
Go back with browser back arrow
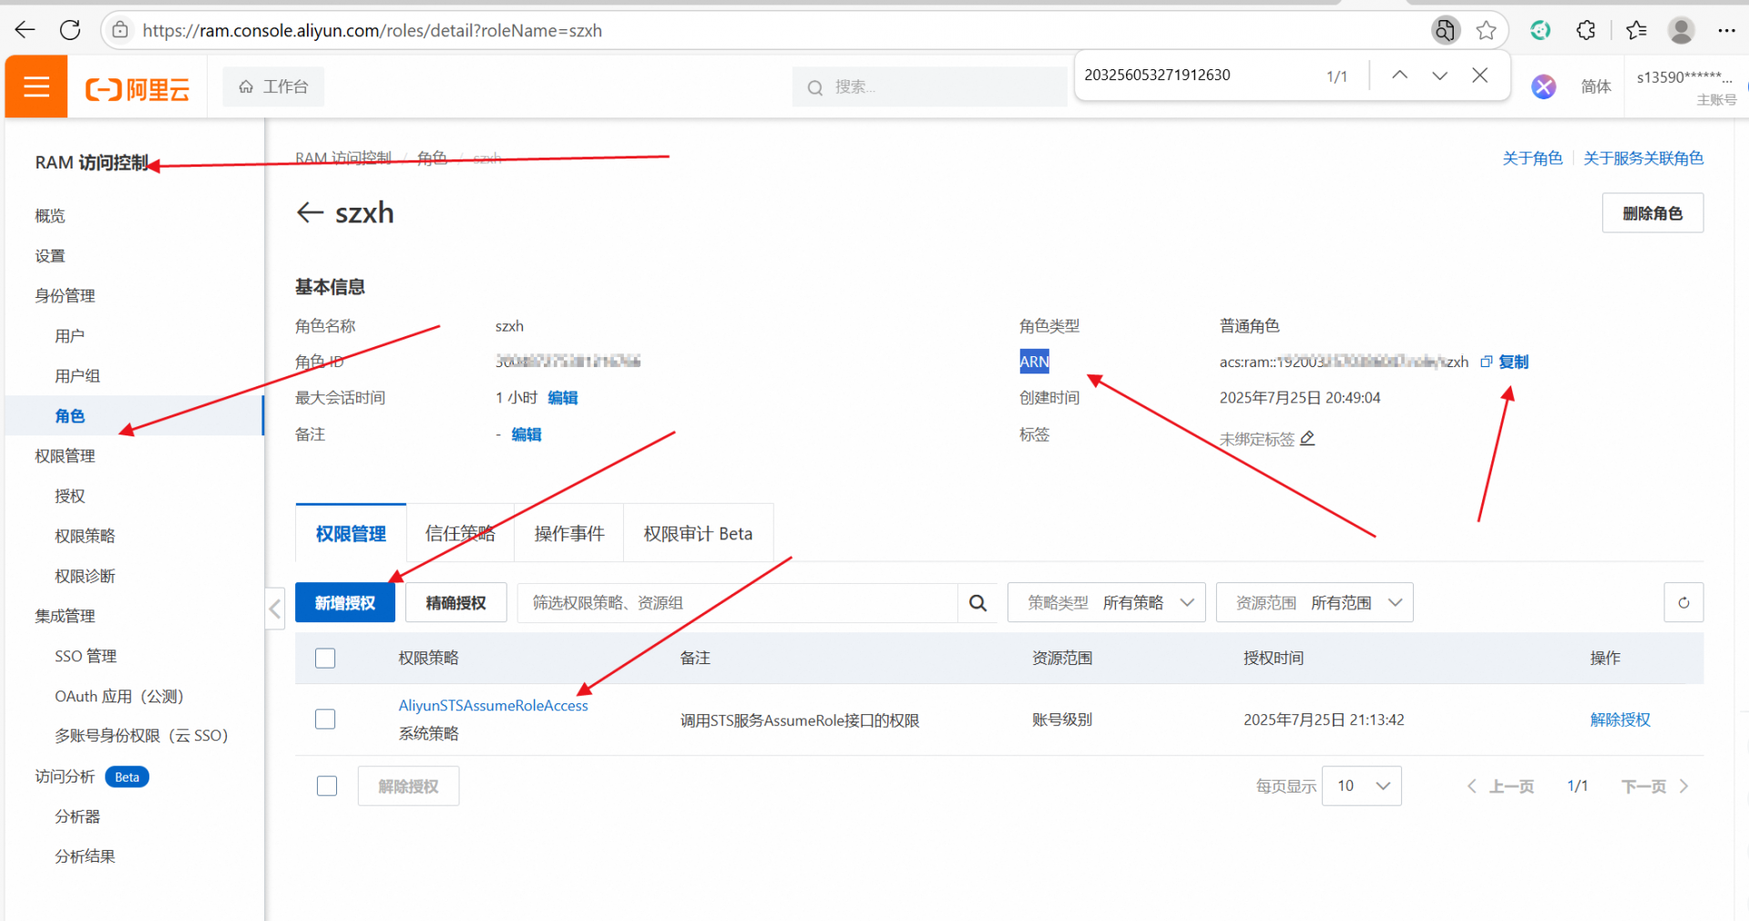25,30
